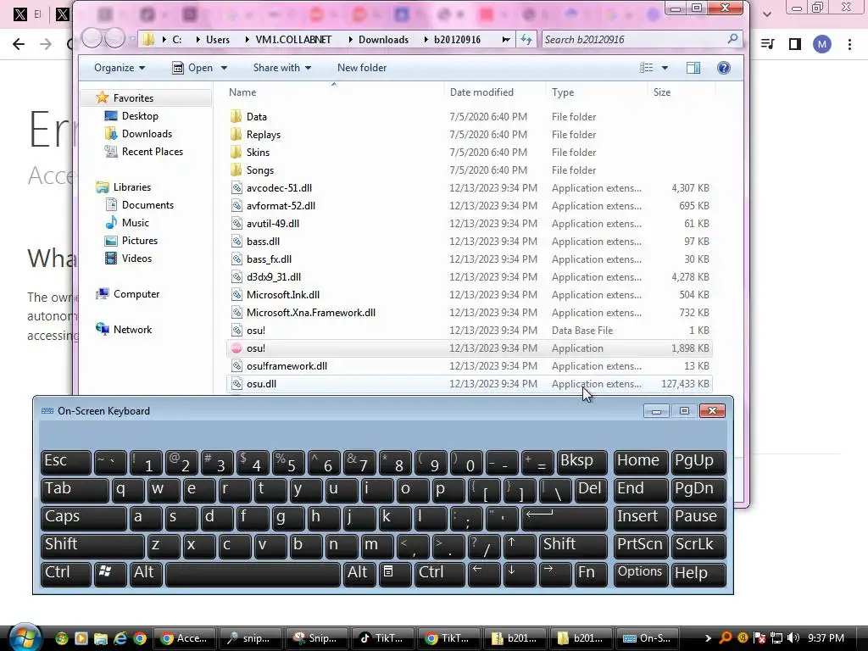Click the space bar on On-Screen Keyboard
This screenshot has width=868, height=651.
(253, 574)
